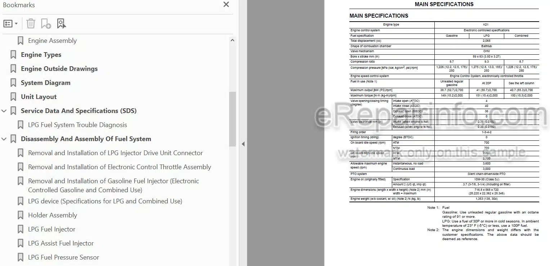Image resolution: width=550 pixels, height=266 pixels.
Task: Open the bookmark options dropdown menu
Action: [x=10, y=24]
